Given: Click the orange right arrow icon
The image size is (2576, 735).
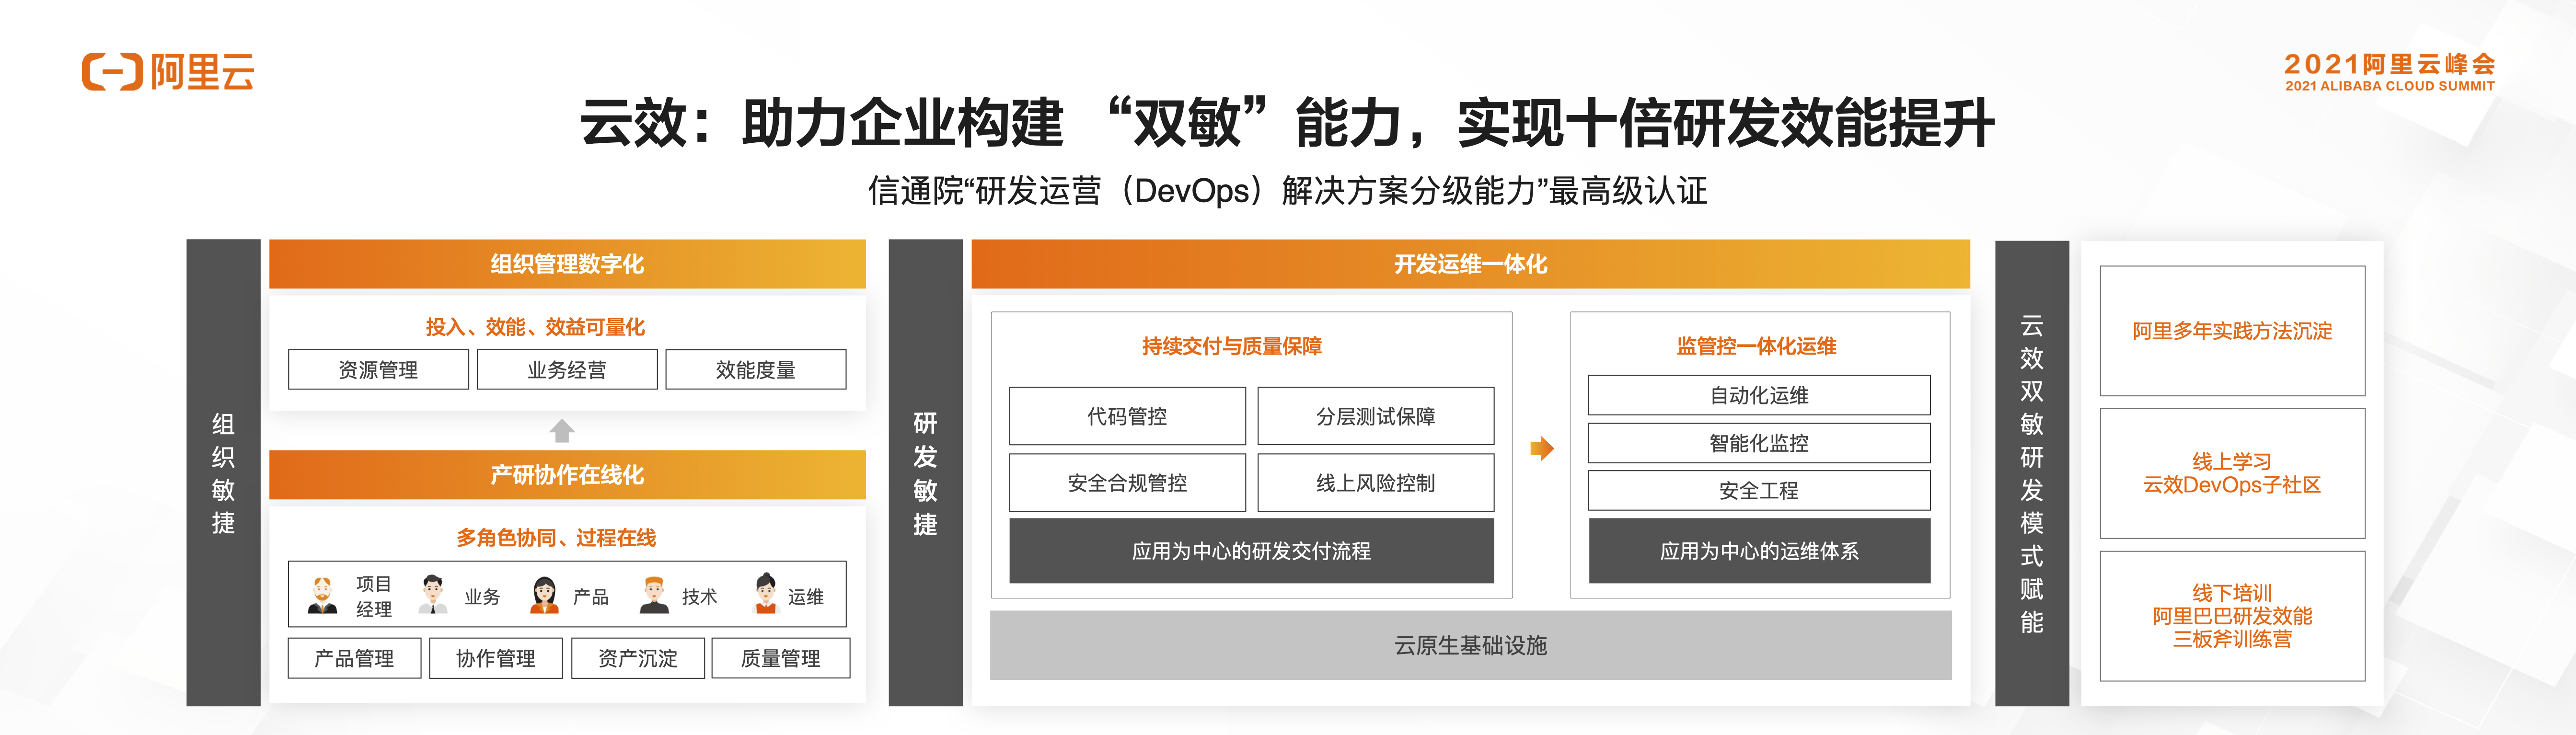Looking at the screenshot, I should point(1541,448).
